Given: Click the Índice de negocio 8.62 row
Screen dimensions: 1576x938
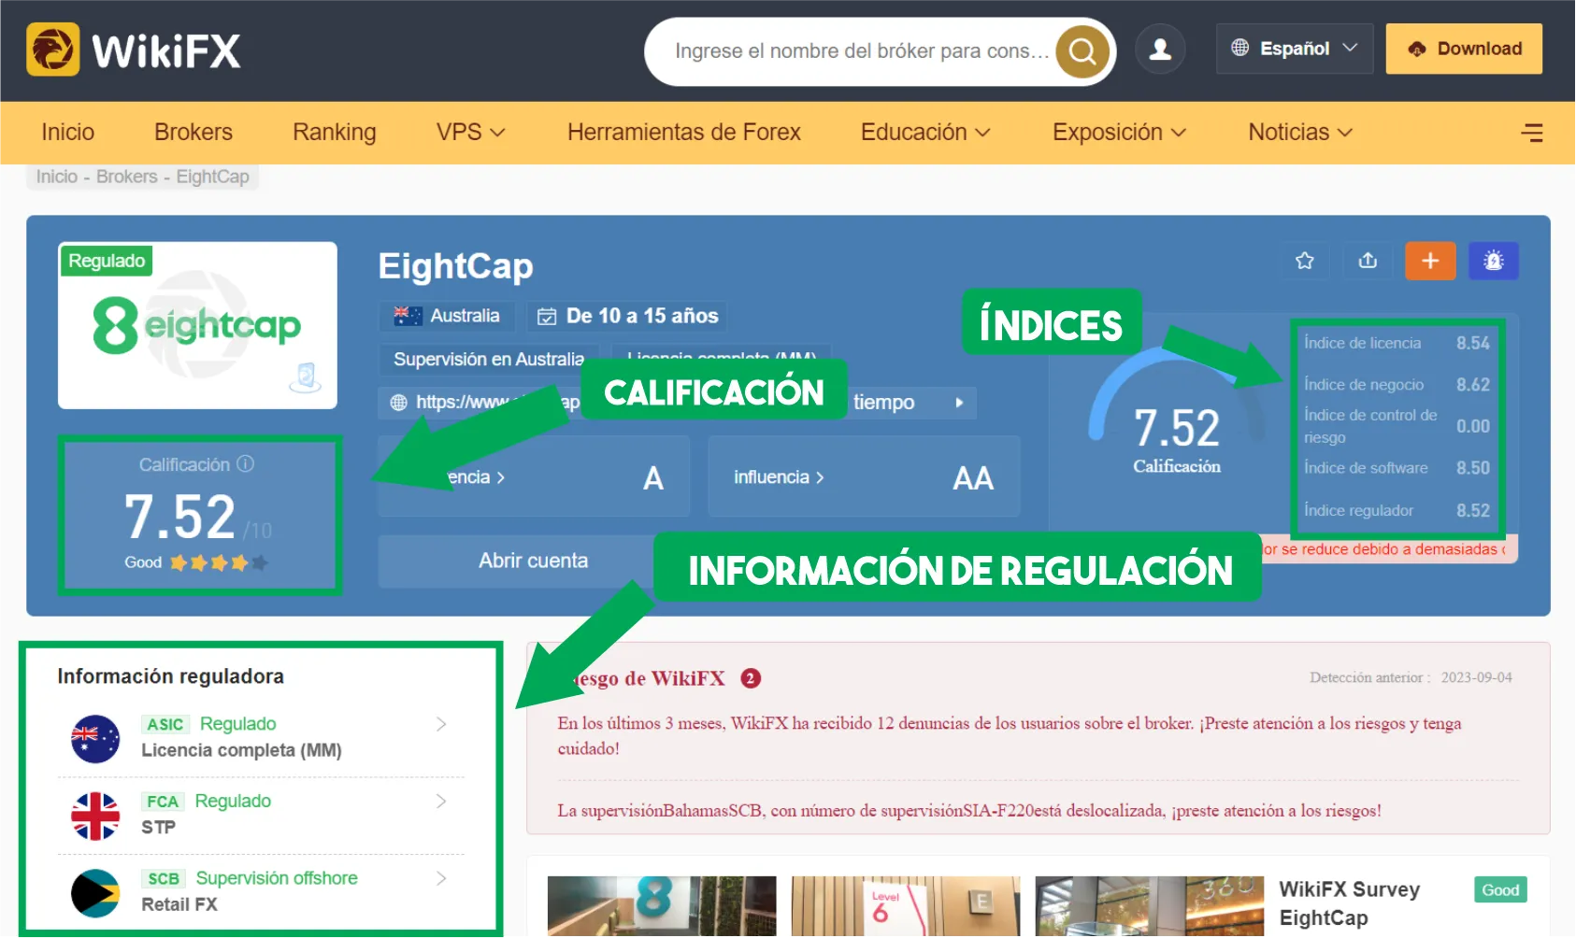Looking at the screenshot, I should (1397, 385).
